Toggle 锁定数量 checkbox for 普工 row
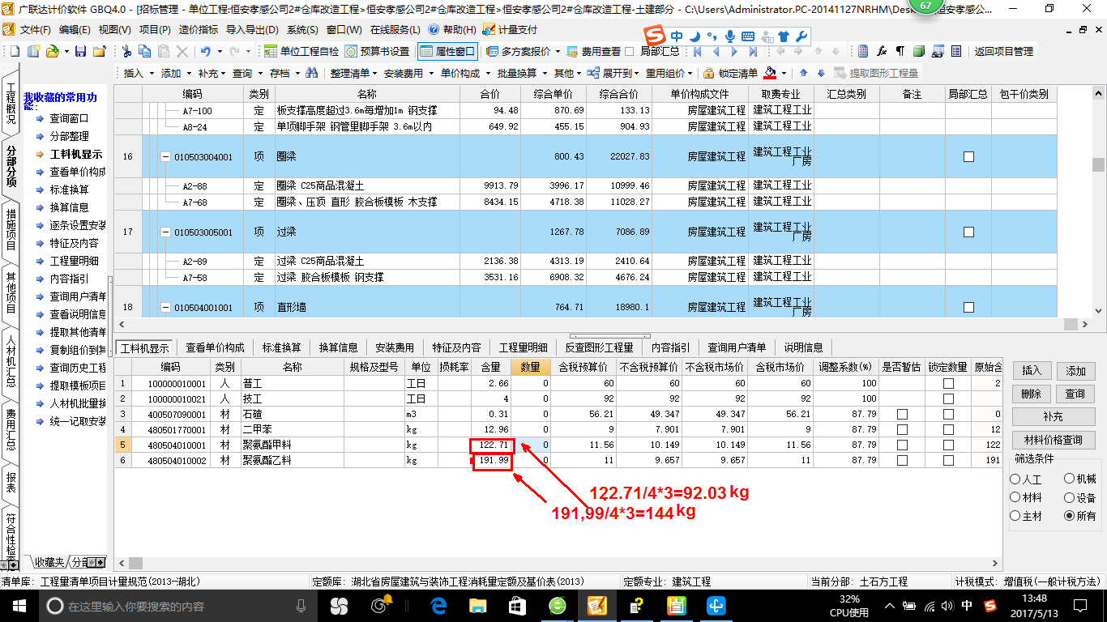Viewport: 1107px width, 622px height. (x=948, y=384)
